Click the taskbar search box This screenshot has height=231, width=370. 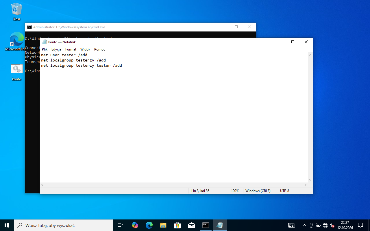(x=64, y=225)
